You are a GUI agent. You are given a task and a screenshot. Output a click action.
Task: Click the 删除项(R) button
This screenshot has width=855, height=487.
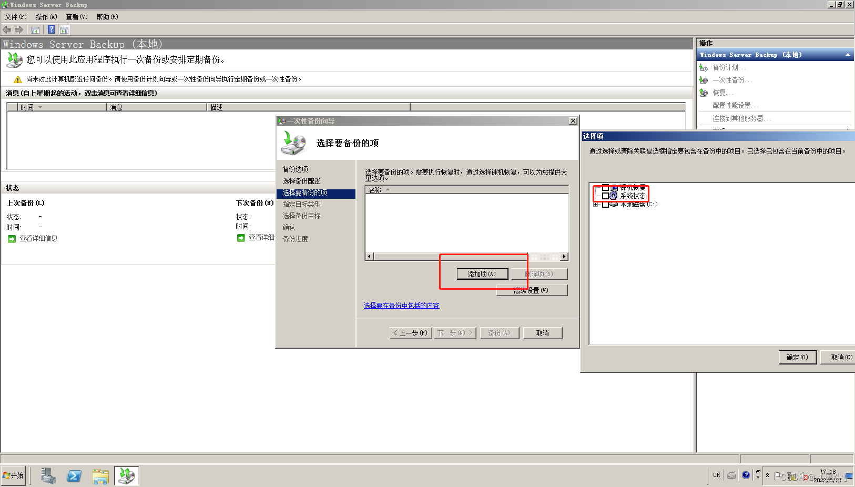(x=540, y=274)
